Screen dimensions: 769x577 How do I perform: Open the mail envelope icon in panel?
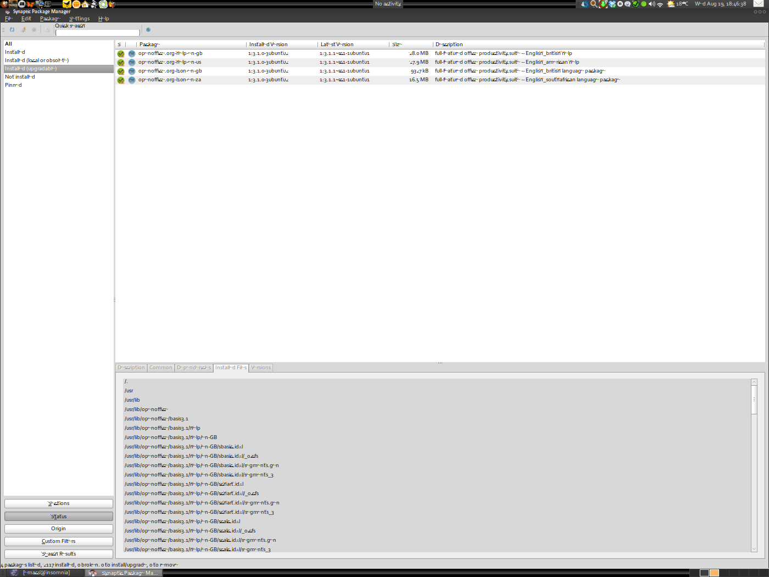(759, 4)
